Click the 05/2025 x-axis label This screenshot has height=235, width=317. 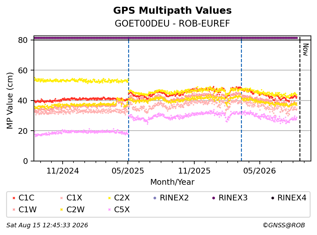(128, 171)
